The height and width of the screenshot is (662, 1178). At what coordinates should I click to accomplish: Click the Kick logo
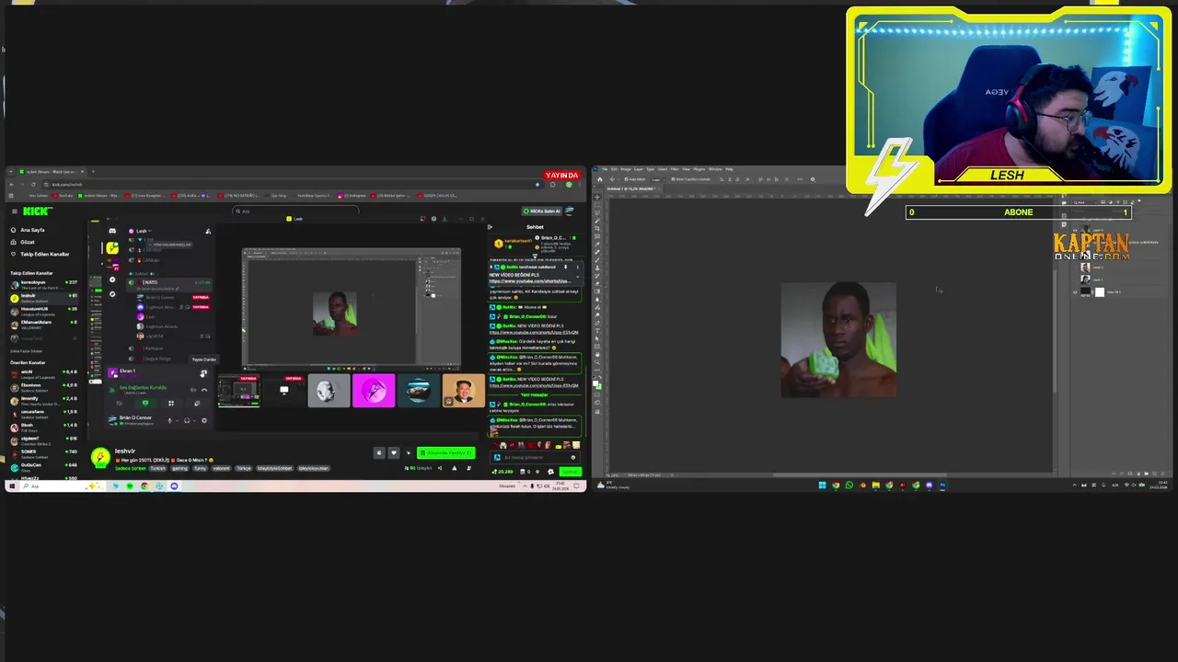pyautogui.click(x=36, y=211)
